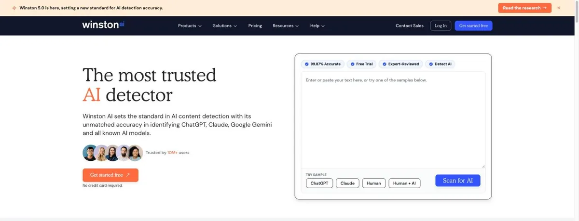Click the Winston 5.0 announcement text
Screen dimensions: 579x221
click(x=91, y=8)
